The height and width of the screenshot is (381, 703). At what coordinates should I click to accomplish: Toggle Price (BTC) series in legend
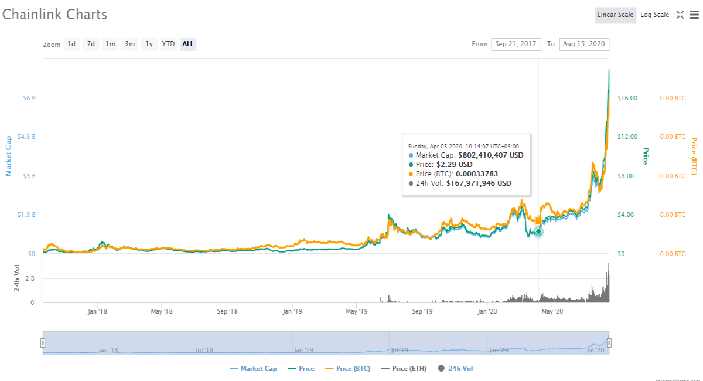[x=347, y=369]
